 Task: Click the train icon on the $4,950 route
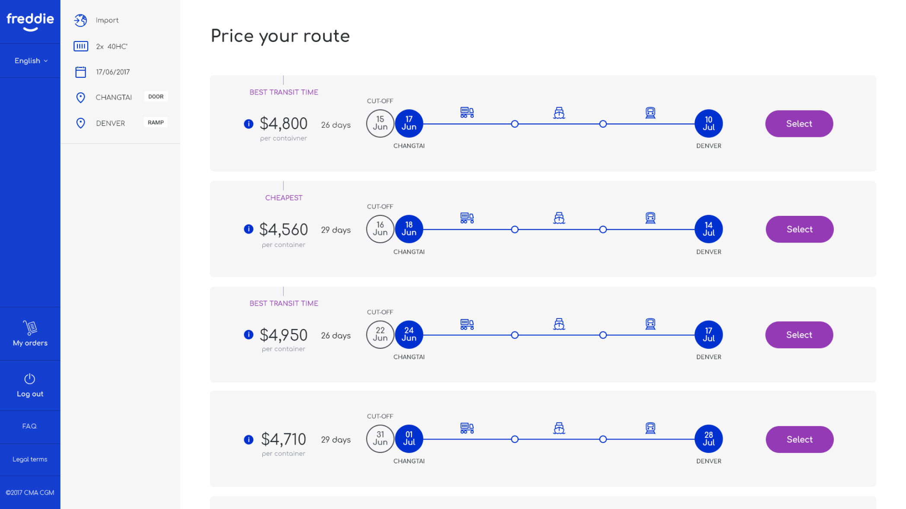point(650,324)
